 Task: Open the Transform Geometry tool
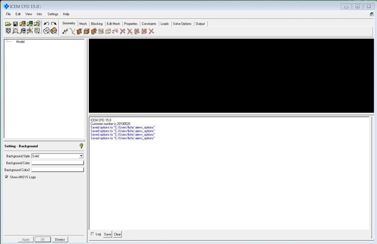(108, 31)
